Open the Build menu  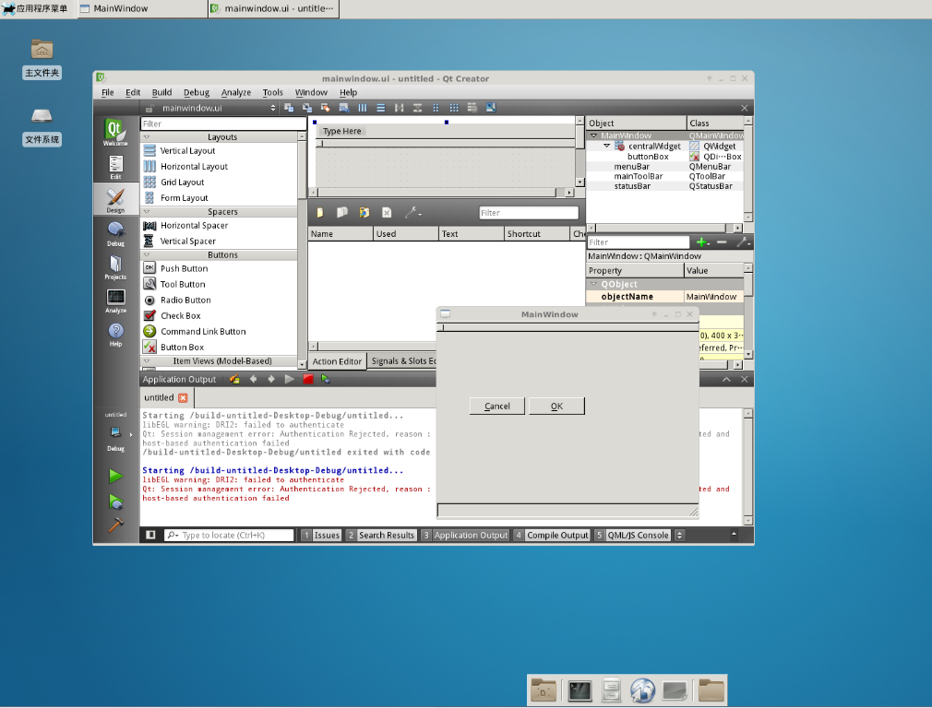pyautogui.click(x=161, y=92)
